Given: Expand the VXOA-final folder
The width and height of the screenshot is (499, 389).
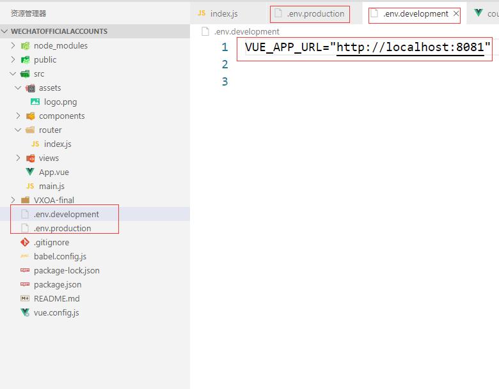Looking at the screenshot, I should (x=13, y=201).
